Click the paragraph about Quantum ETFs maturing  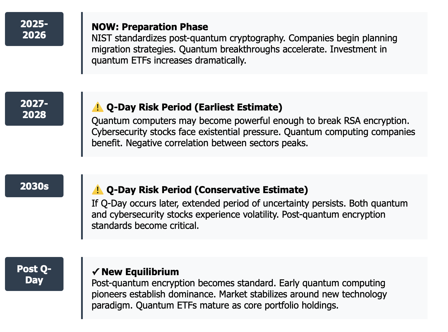click(x=239, y=294)
